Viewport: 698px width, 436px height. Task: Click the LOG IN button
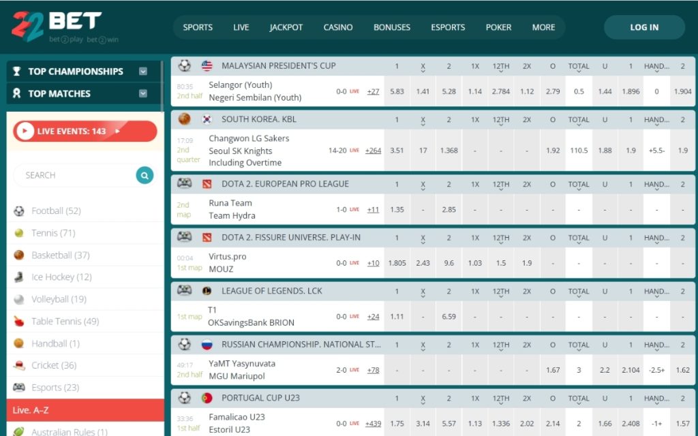click(644, 27)
